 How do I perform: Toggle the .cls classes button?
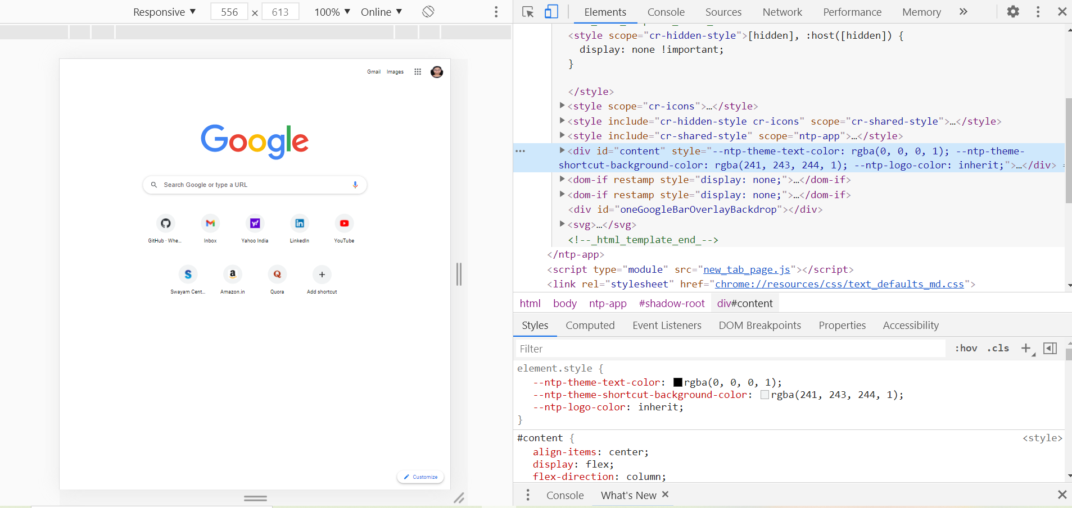pyautogui.click(x=998, y=349)
